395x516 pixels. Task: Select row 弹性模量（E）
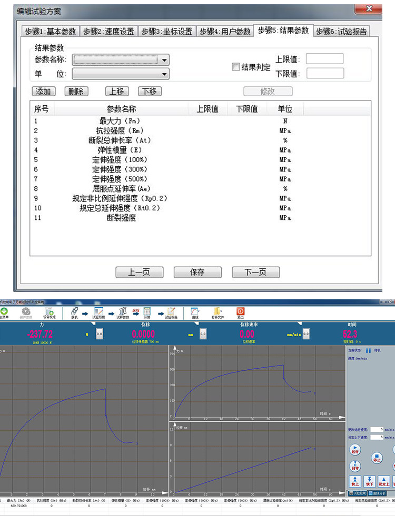[x=200, y=150]
